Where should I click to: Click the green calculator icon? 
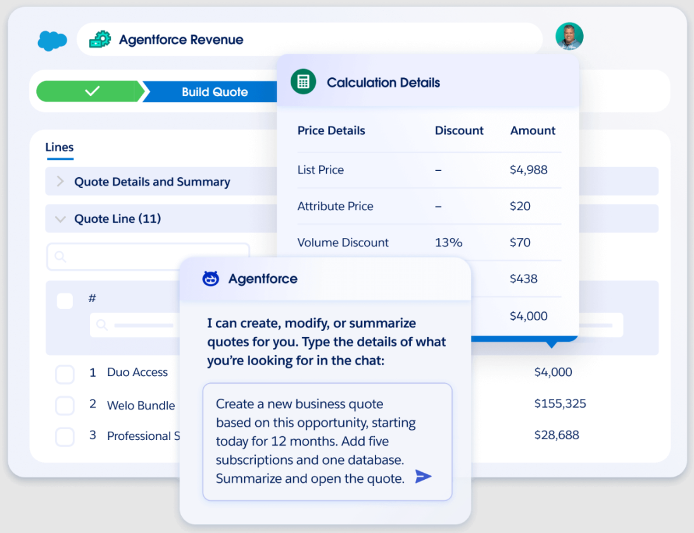tap(303, 82)
